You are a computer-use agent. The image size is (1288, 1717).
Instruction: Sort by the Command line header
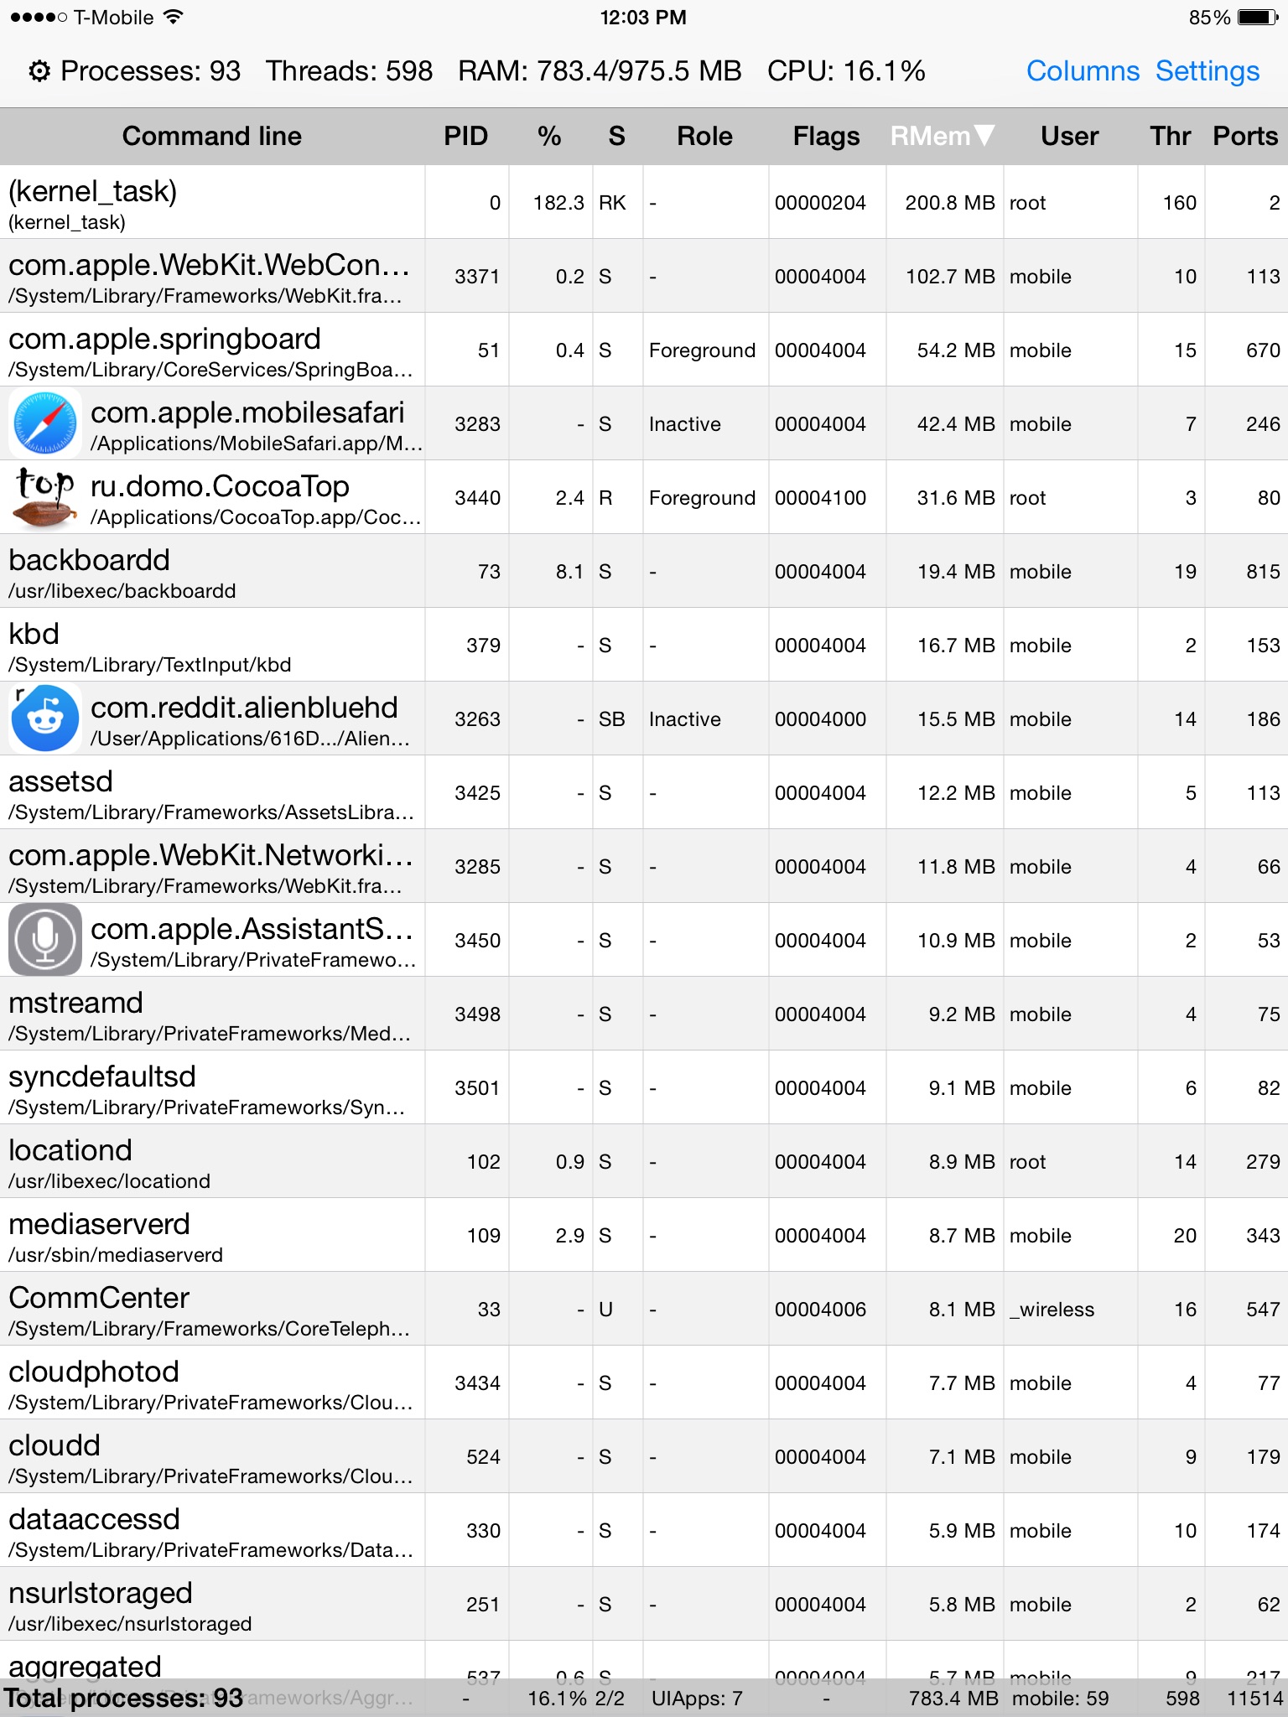click(x=211, y=136)
